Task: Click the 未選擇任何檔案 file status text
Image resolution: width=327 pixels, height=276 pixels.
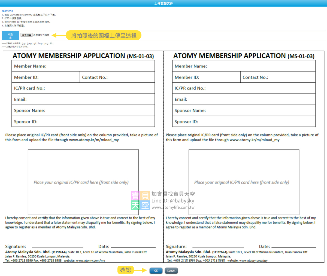Action: click(41, 35)
